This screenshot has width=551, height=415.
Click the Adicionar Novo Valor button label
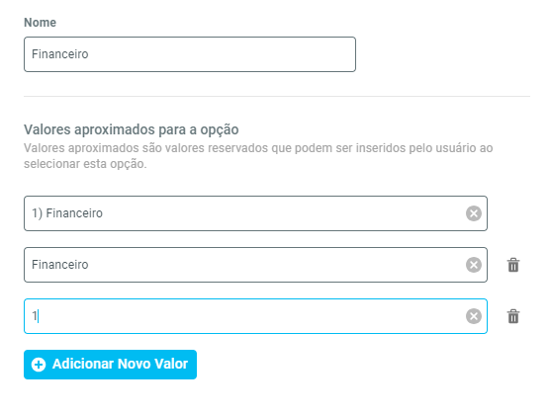pos(120,364)
